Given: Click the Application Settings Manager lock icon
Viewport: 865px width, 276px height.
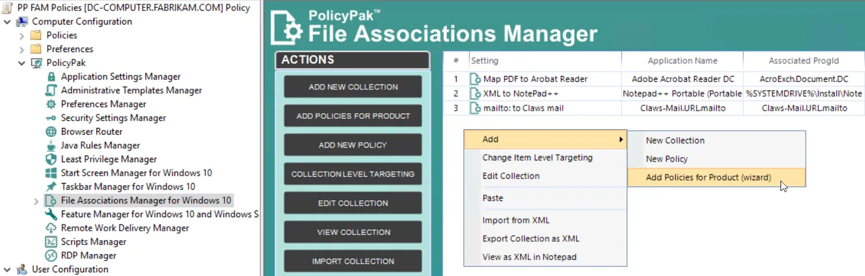Looking at the screenshot, I should (51, 76).
